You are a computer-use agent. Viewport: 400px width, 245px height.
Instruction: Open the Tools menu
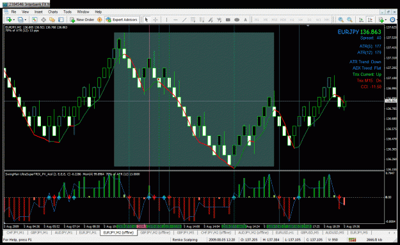coord(67,11)
